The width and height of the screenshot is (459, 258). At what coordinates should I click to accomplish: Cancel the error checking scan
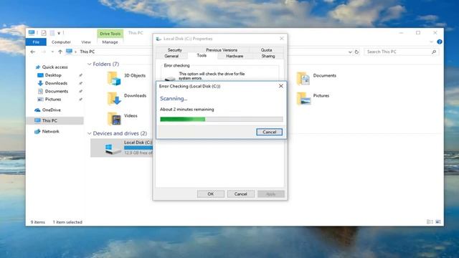pos(269,132)
